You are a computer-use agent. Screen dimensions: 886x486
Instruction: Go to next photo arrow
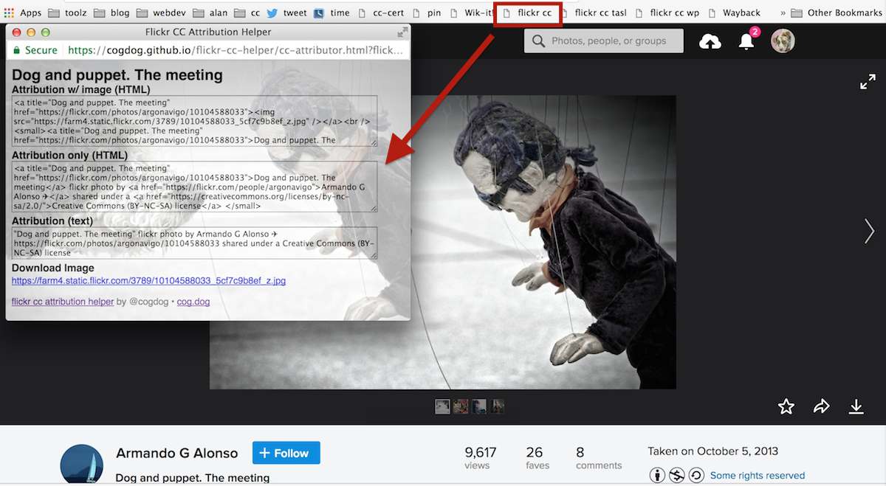869,231
